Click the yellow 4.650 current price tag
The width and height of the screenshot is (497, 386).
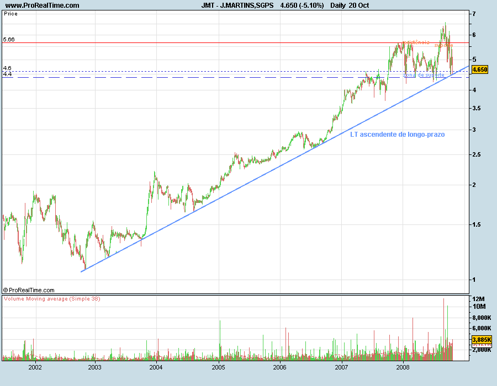click(480, 69)
